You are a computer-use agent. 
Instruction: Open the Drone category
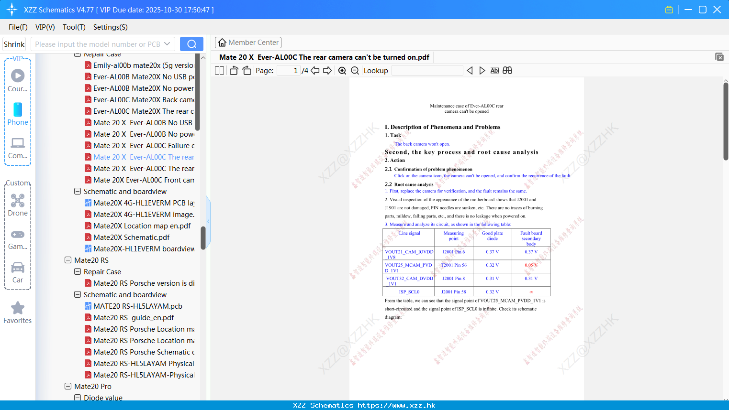pos(18,205)
